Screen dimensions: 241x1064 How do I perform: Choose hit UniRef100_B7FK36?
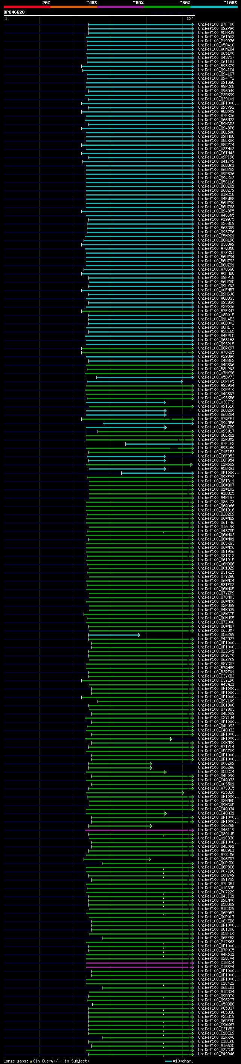point(216,115)
